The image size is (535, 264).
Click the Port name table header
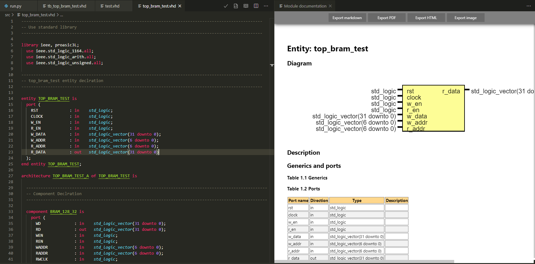click(x=298, y=200)
